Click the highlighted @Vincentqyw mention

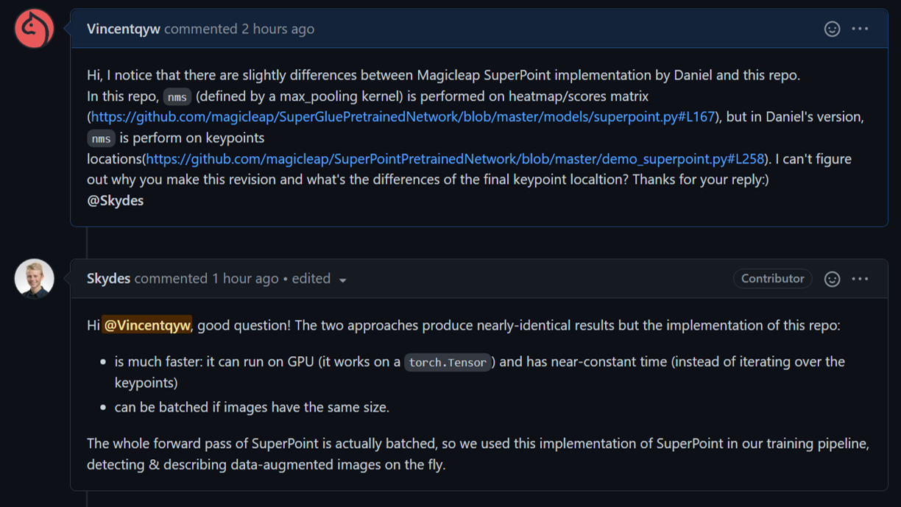click(147, 325)
